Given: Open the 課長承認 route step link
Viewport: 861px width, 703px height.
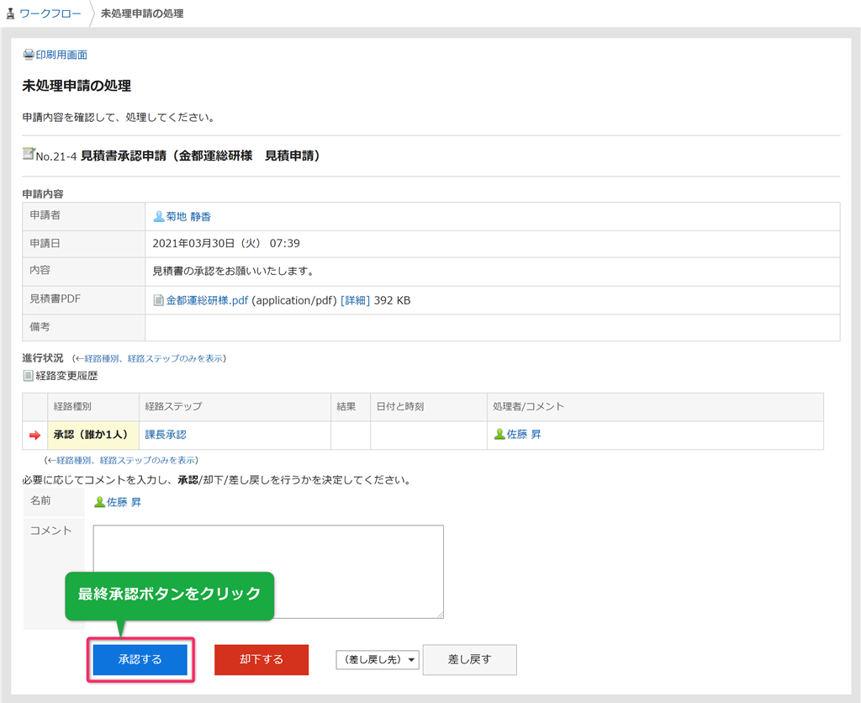Looking at the screenshot, I should coord(166,435).
